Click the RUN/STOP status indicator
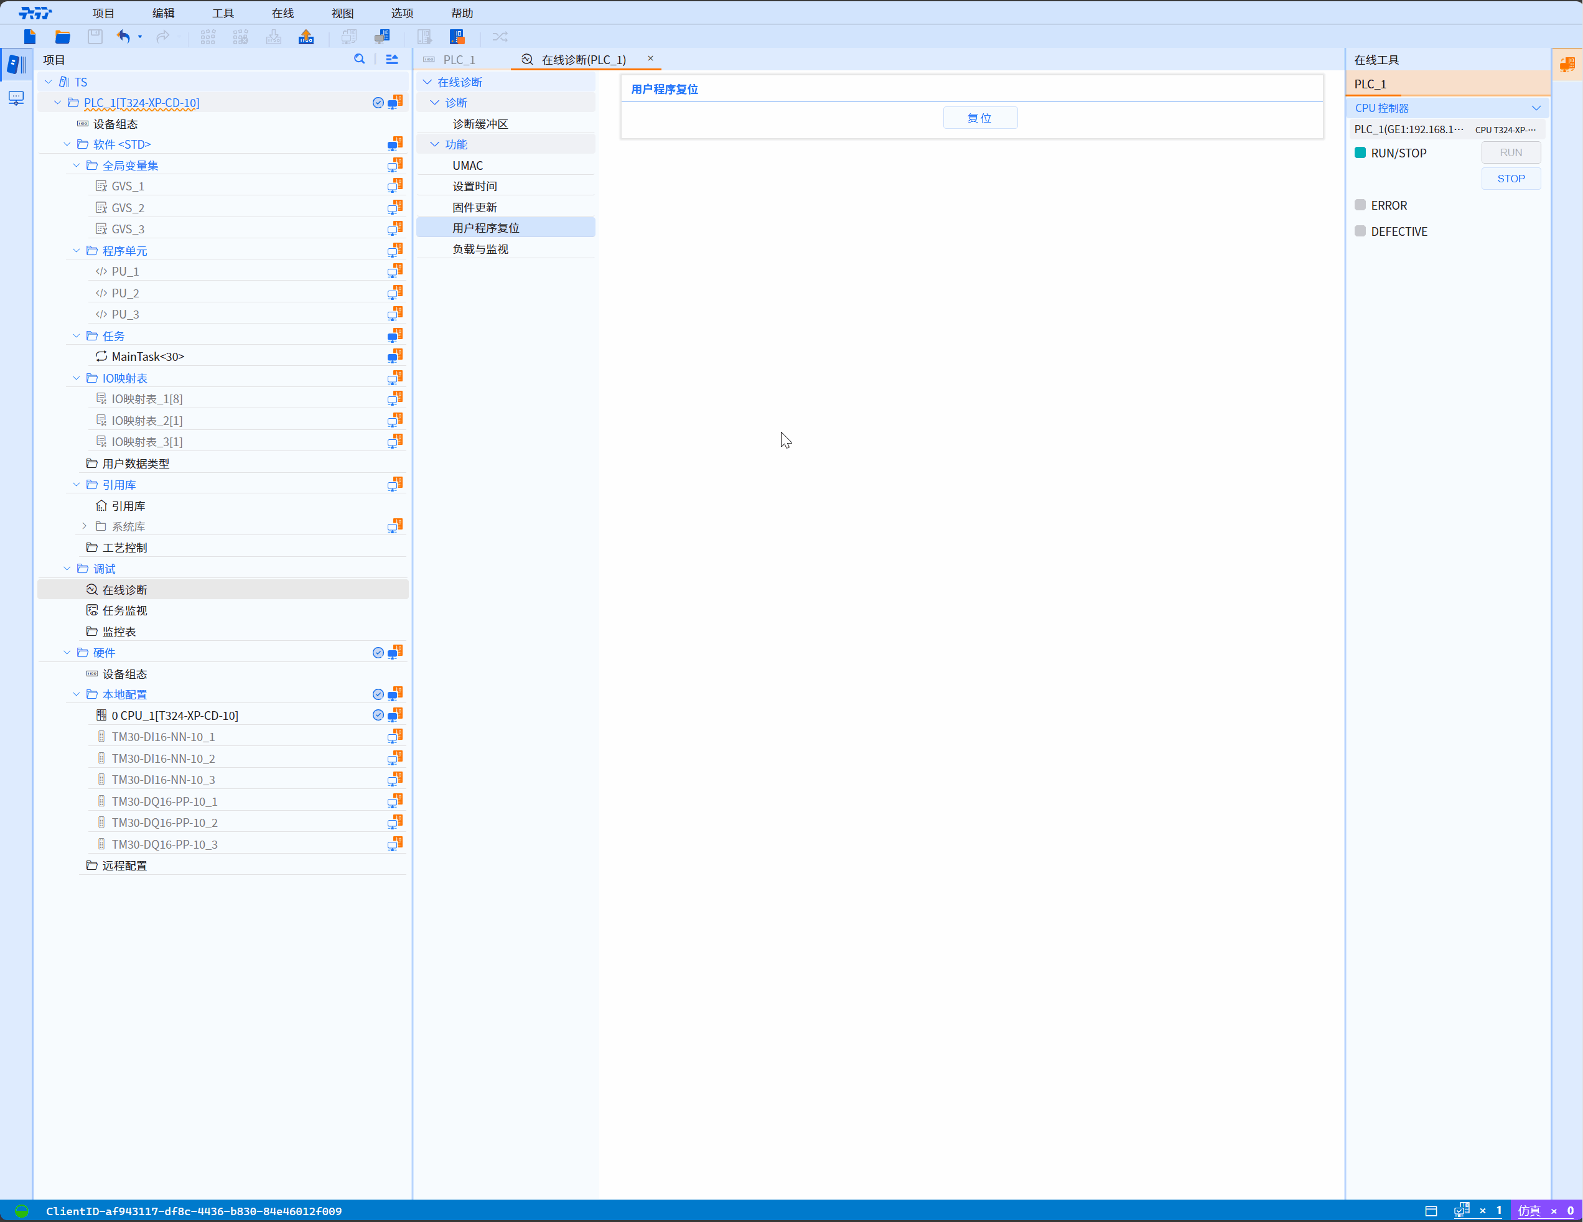1583x1222 pixels. (1360, 153)
